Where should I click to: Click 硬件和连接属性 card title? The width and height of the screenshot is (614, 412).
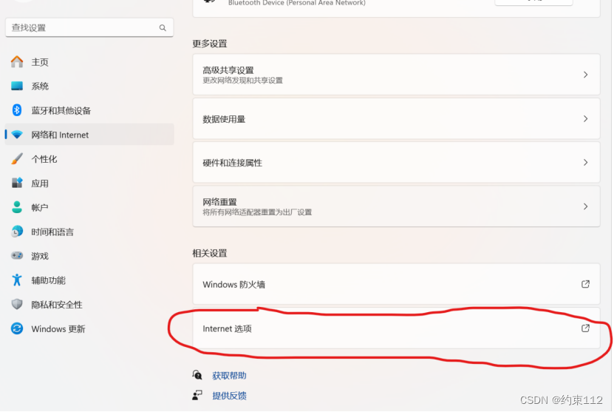coord(232,163)
